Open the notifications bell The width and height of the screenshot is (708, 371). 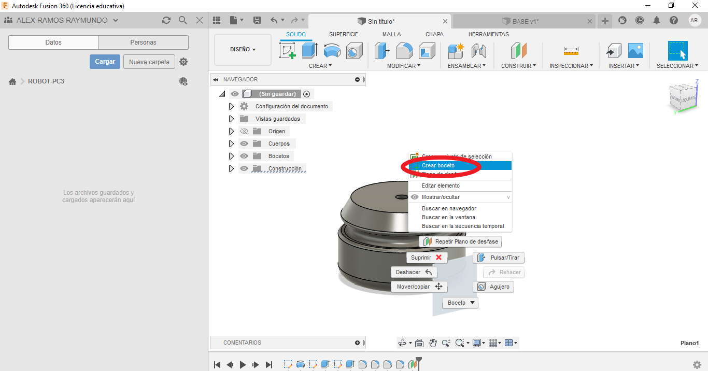[x=657, y=20]
